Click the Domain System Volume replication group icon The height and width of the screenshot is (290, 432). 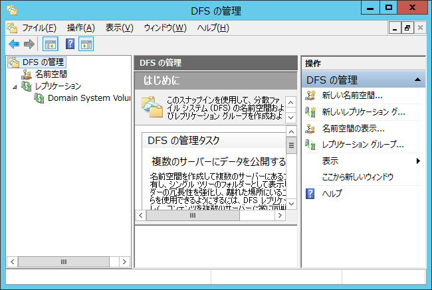39,98
